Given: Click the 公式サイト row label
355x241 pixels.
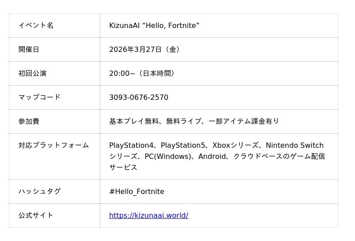Looking at the screenshot, I should [36, 216].
